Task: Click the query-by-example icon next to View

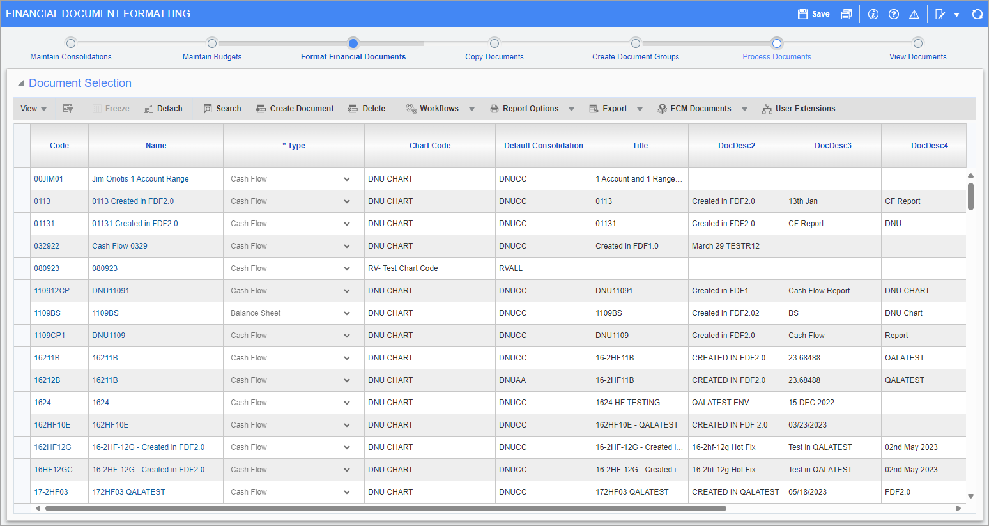Action: pyautogui.click(x=68, y=109)
